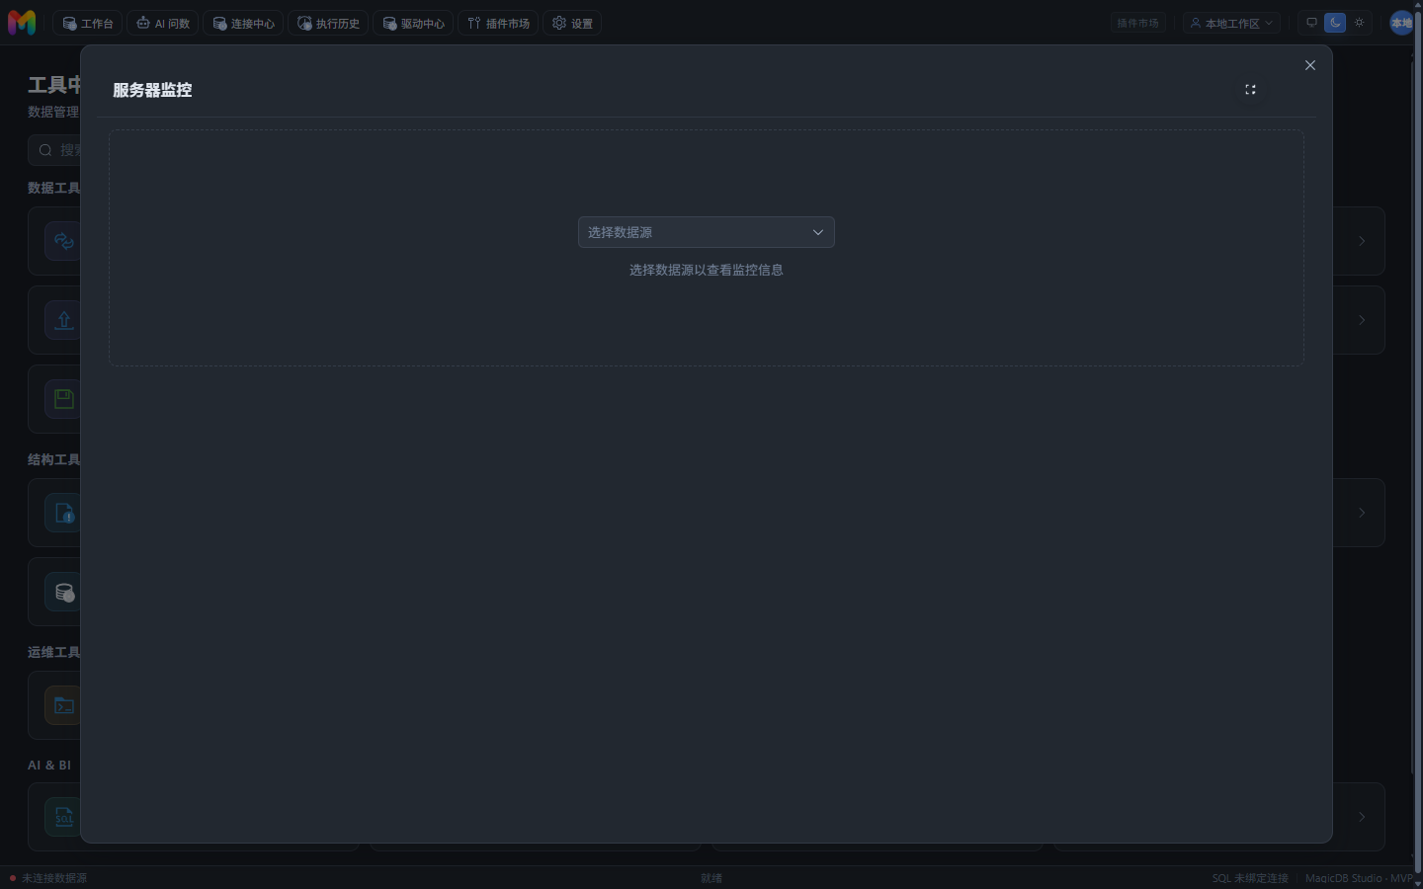
Task: Switch to system theme mode (monitor icon)
Action: coord(1312,23)
